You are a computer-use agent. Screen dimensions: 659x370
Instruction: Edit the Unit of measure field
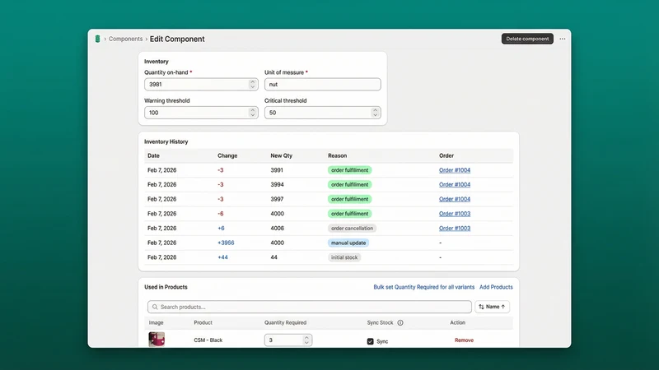(322, 85)
